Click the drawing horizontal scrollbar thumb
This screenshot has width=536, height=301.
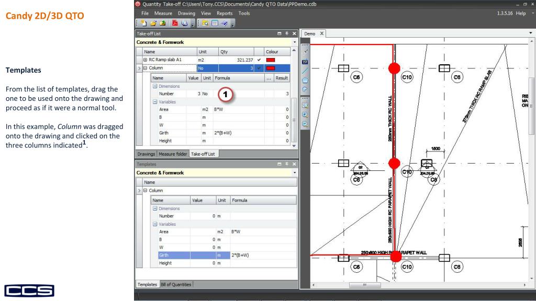[x=365, y=285]
